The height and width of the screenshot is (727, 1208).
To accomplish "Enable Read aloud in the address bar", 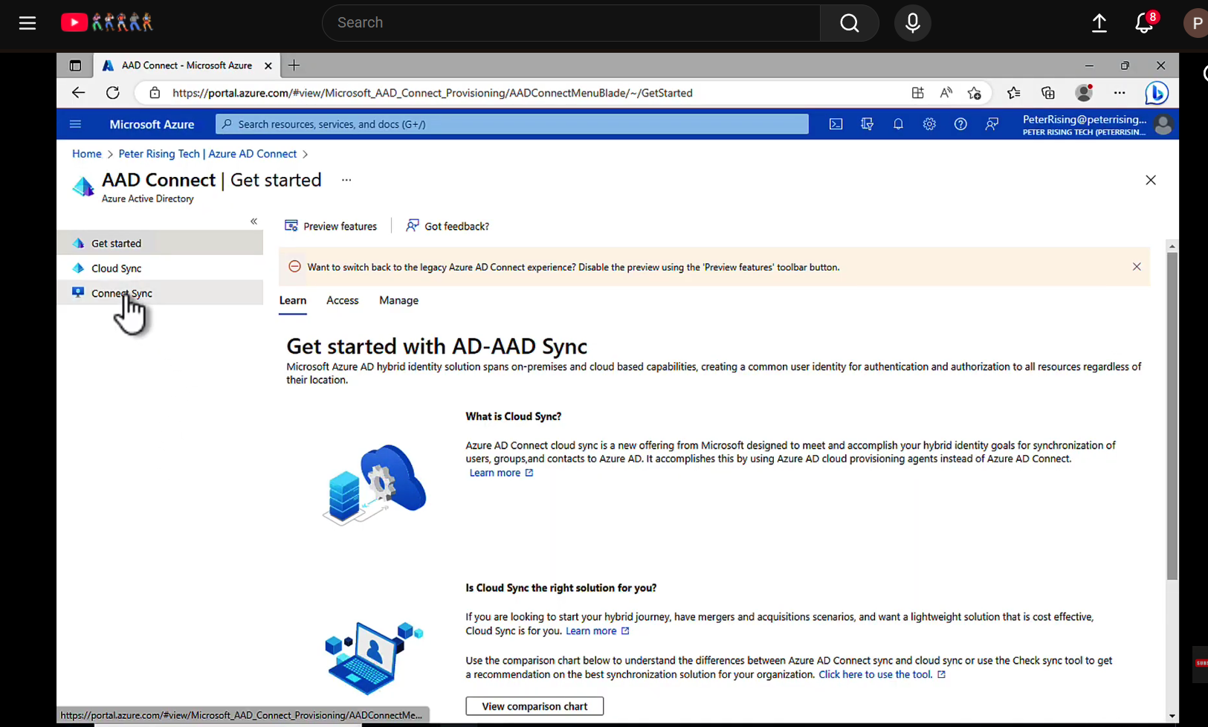I will coord(946,93).
